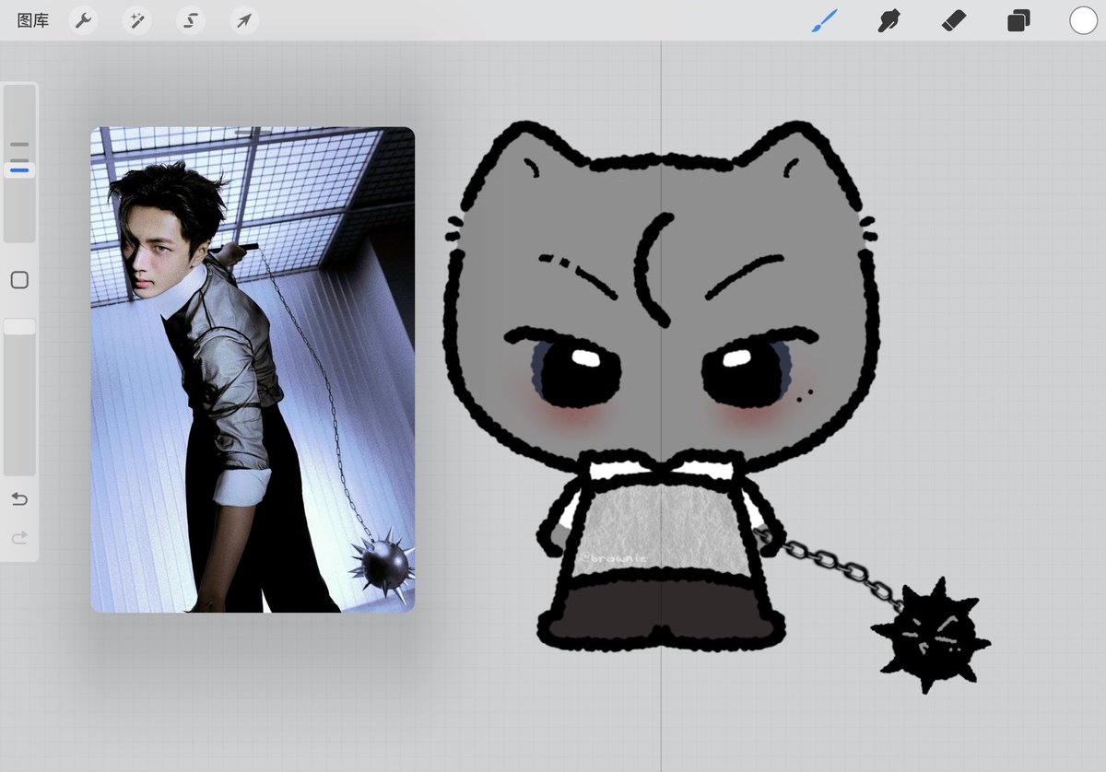1106x772 pixels.
Task: Tap the brush size slider handle
Action: (x=19, y=170)
